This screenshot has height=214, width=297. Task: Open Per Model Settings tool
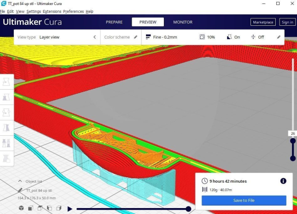(x=6, y=143)
